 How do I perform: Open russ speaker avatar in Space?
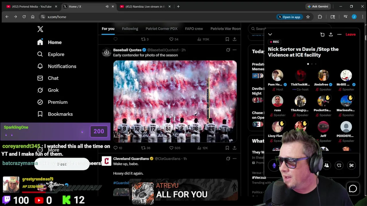pyautogui.click(x=277, y=101)
